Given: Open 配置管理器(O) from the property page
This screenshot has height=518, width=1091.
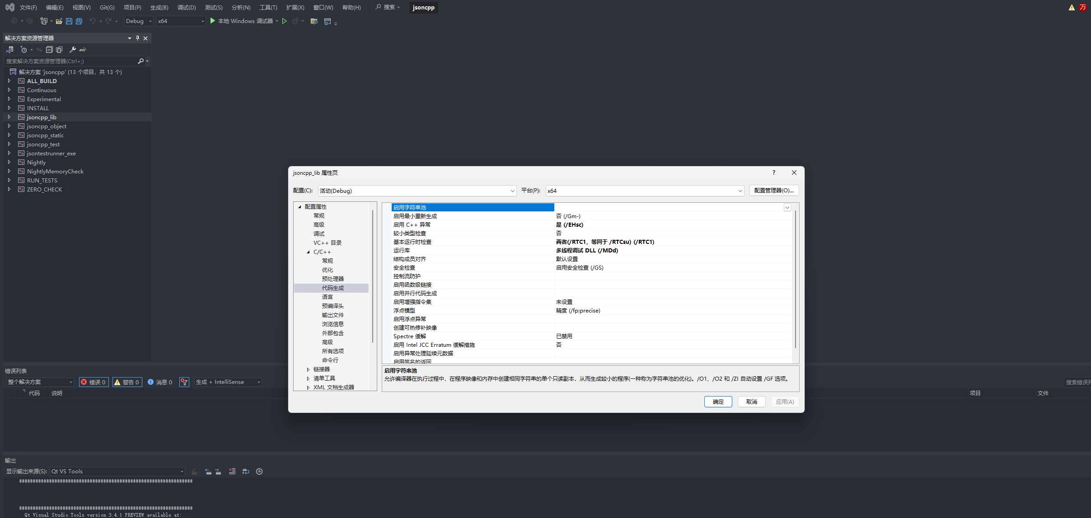Looking at the screenshot, I should click(x=774, y=190).
